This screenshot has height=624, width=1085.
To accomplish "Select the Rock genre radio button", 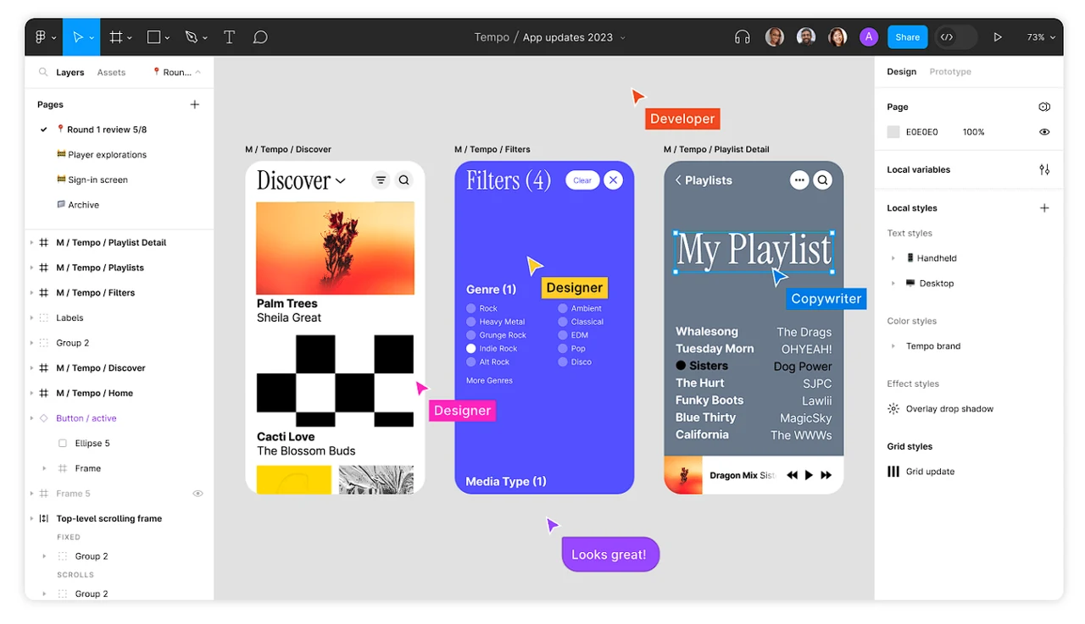I will 471,308.
